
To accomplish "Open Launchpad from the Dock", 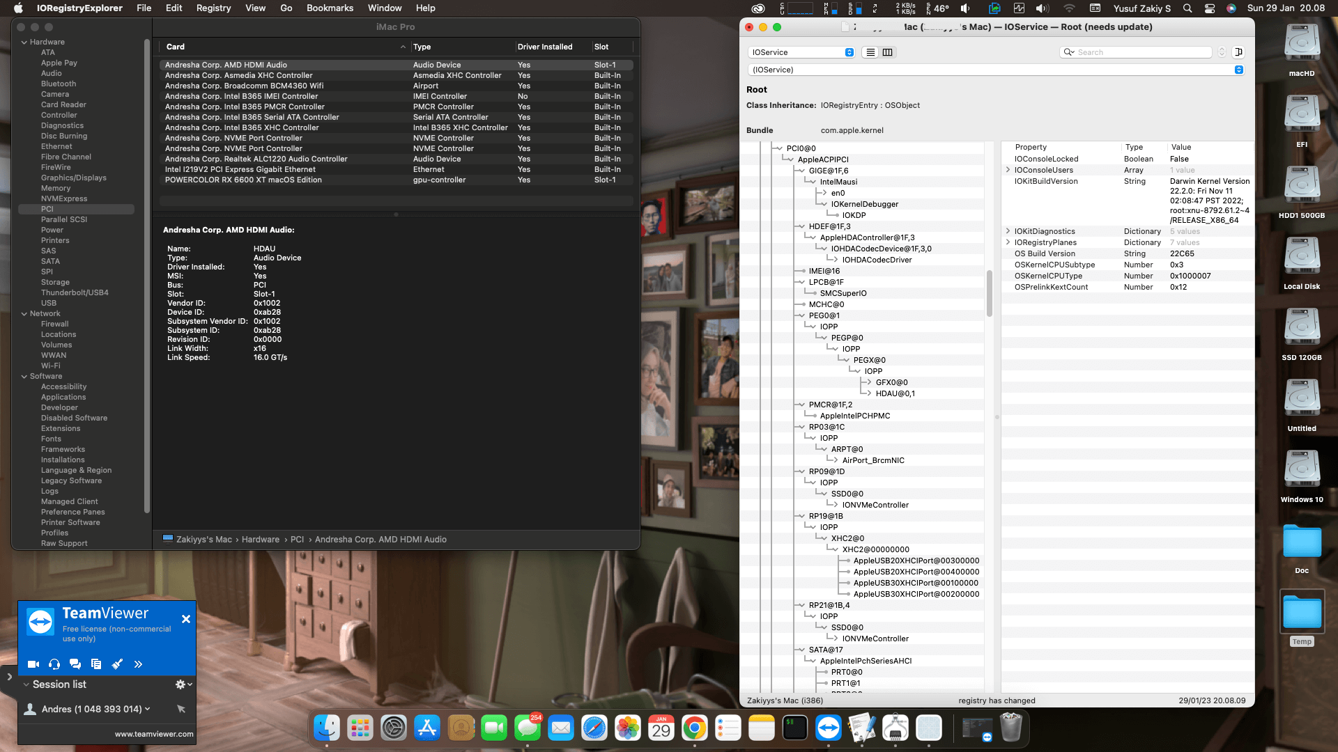I will tap(360, 728).
